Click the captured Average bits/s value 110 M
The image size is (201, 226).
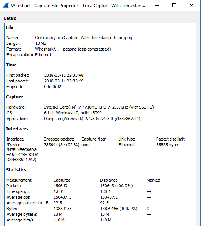point(59,220)
